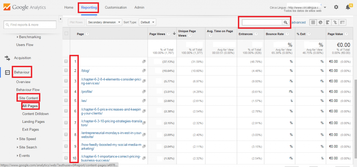The image size is (357, 167).
Task: Open help for the Page column
Action: (87, 34)
